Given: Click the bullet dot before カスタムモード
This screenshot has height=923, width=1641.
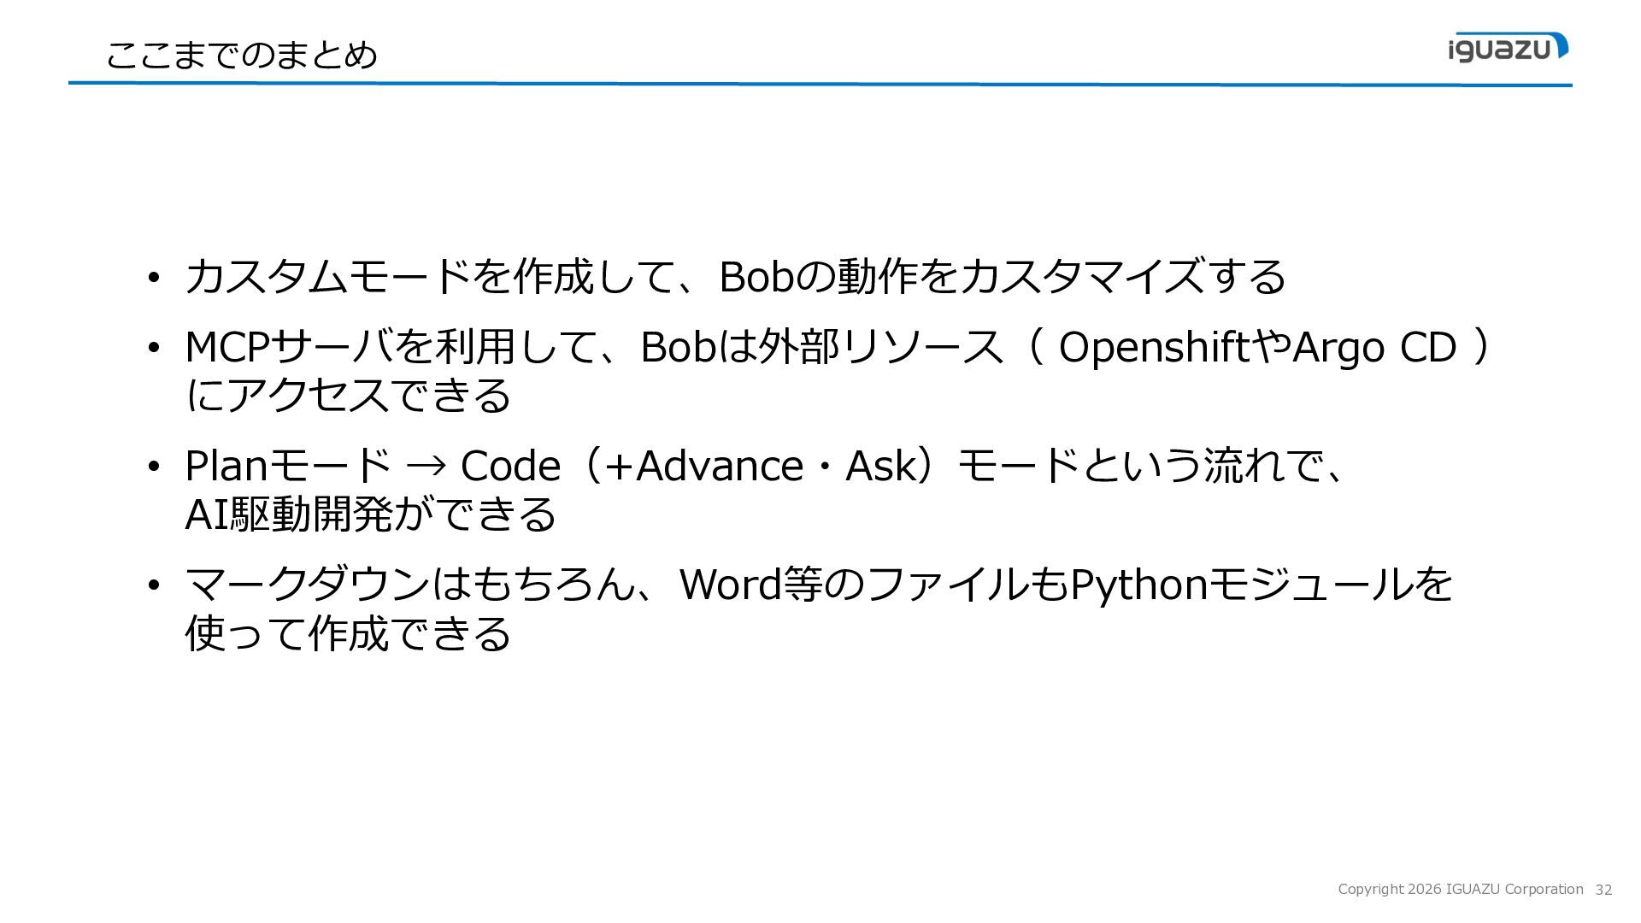Looking at the screenshot, I should [153, 278].
